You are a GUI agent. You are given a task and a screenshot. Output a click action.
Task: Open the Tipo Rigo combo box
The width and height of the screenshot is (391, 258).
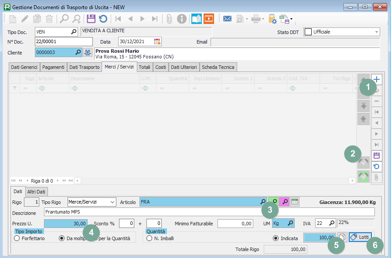[x=112, y=202]
